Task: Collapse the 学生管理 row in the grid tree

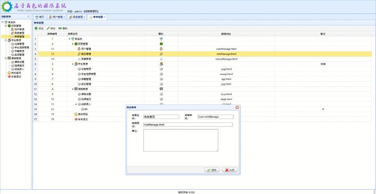Action: coord(72,64)
